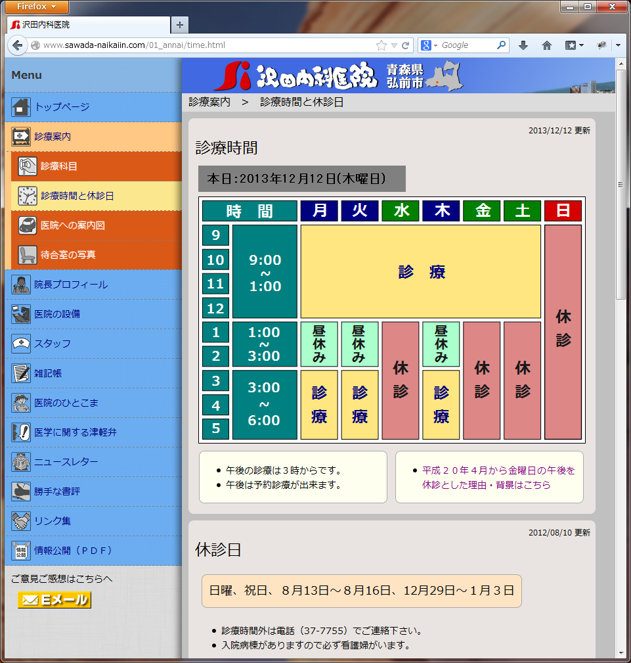Image resolution: width=631 pixels, height=663 pixels.
Task: Reload the page using refresh icon
Action: pyautogui.click(x=406, y=45)
